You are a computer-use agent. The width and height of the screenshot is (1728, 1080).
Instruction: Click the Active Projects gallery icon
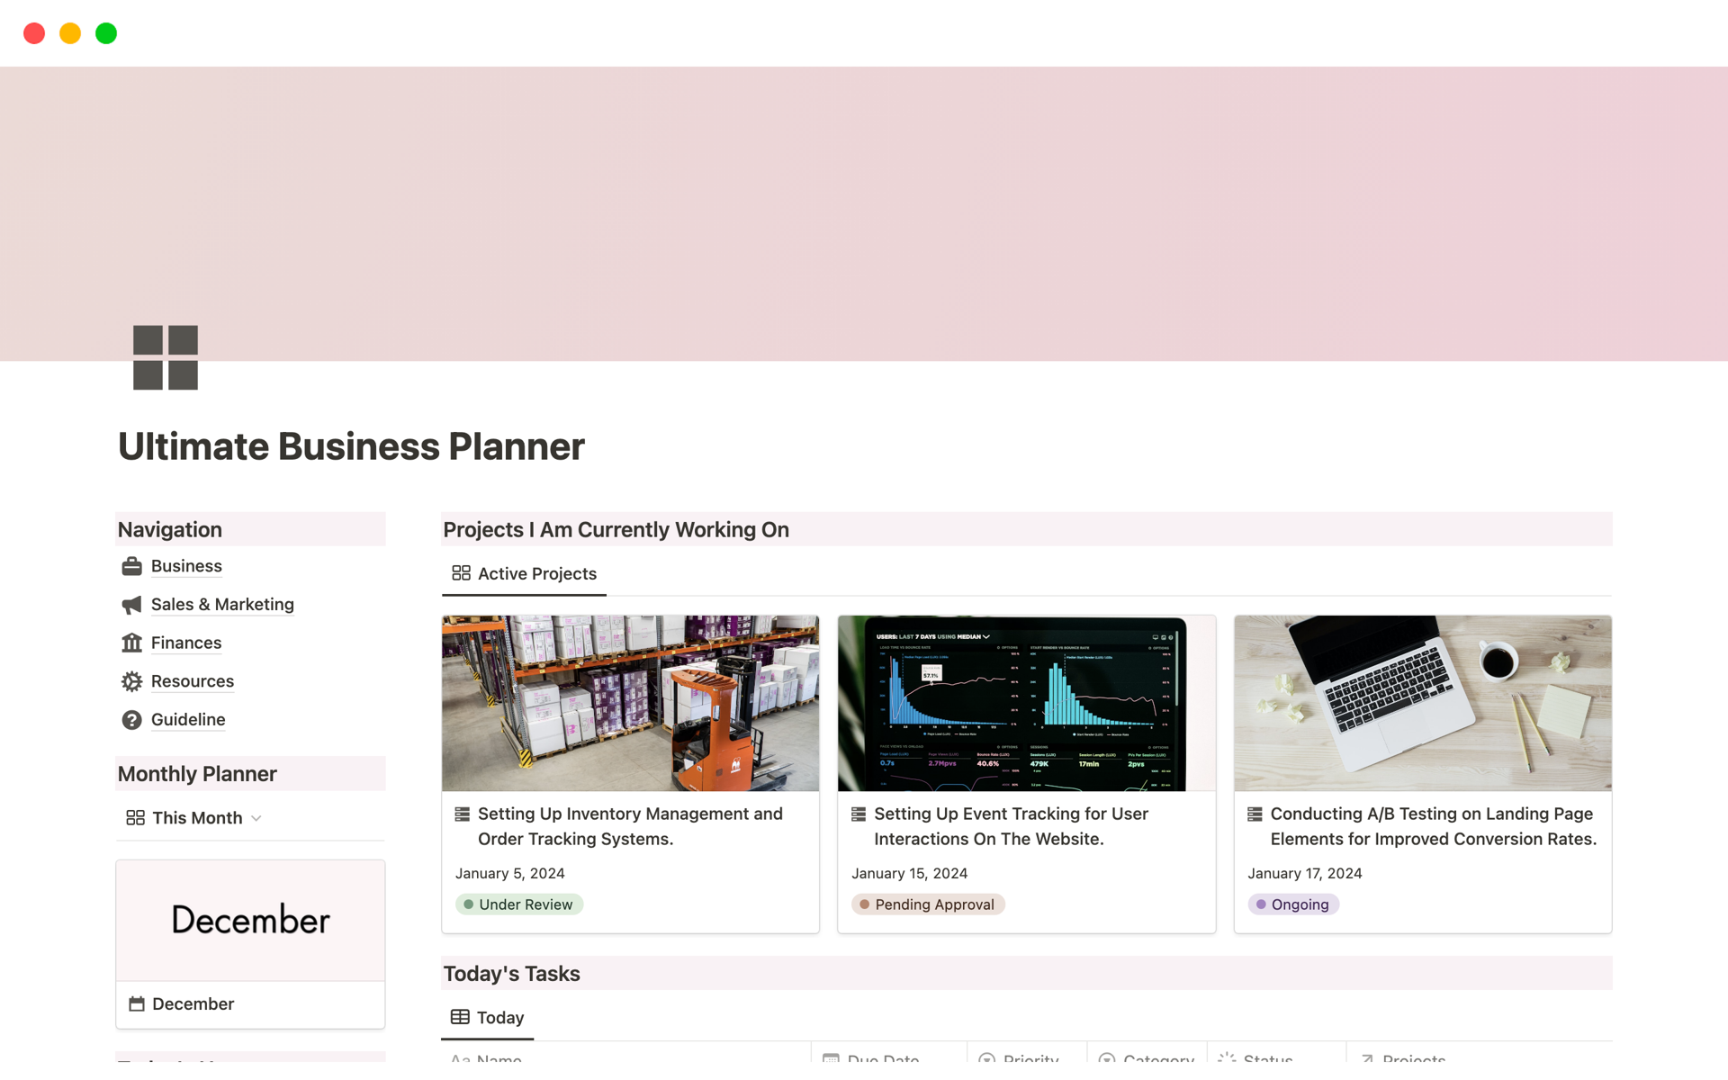[x=462, y=572]
